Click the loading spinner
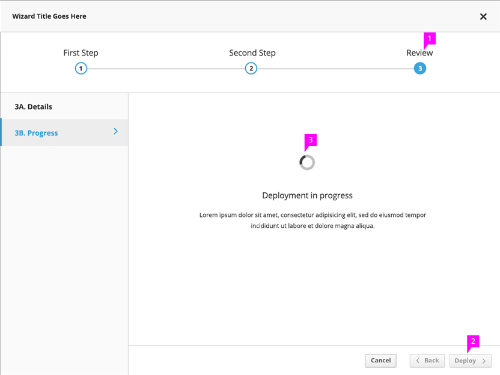The image size is (500, 375). pyautogui.click(x=307, y=162)
